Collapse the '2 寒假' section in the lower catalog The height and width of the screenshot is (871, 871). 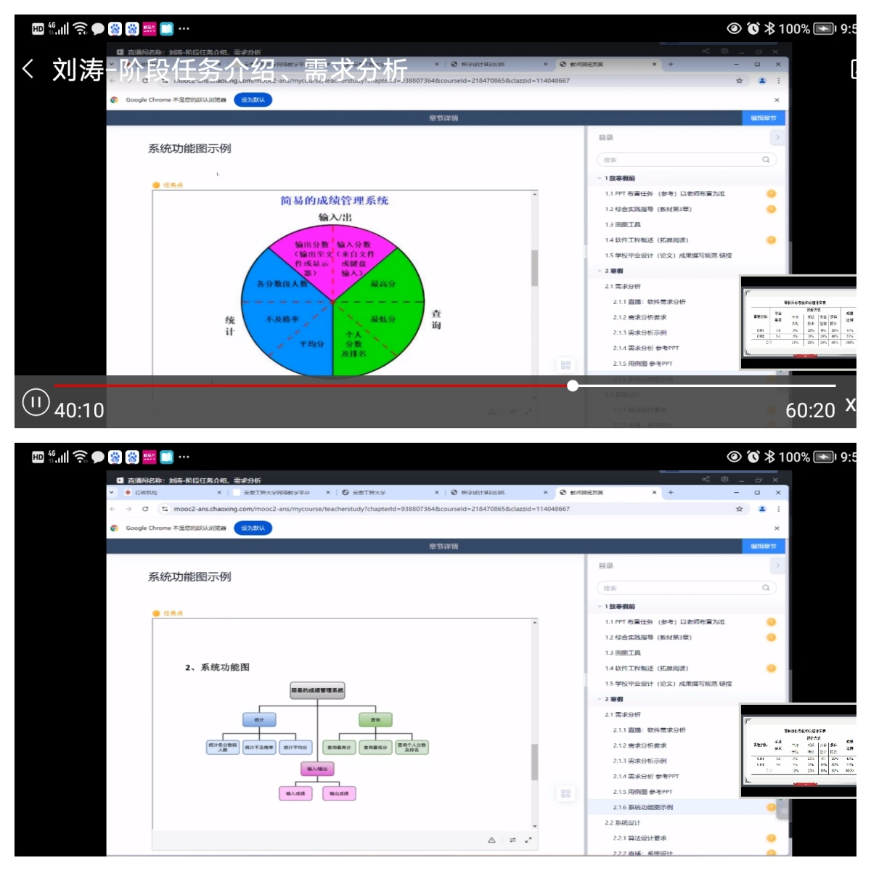click(600, 700)
